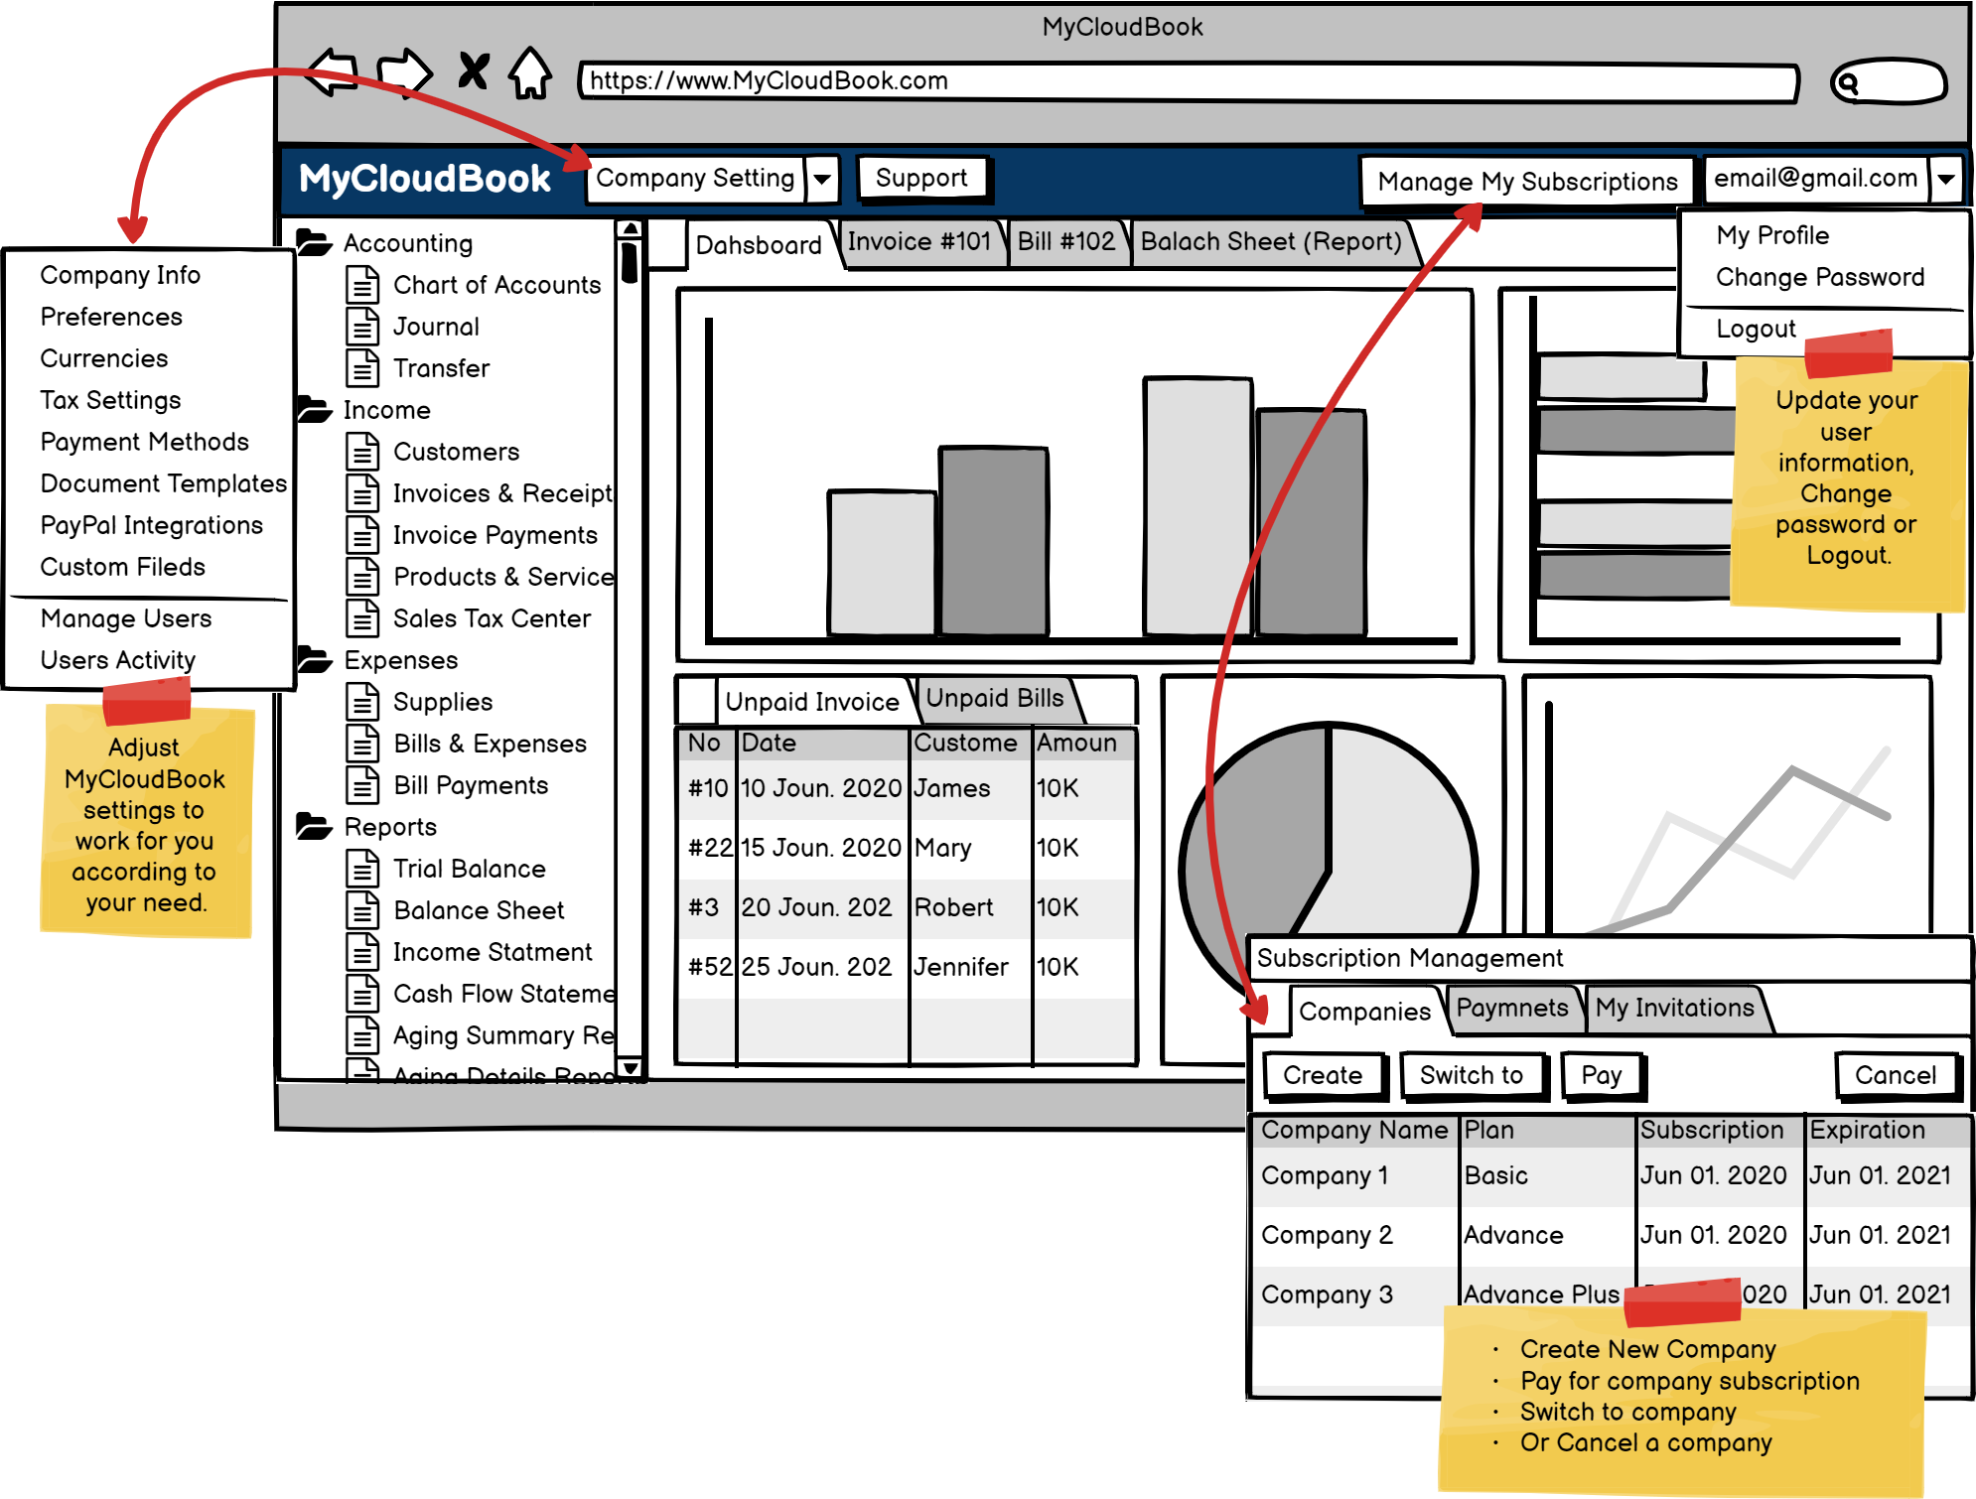Click the browser forward arrow icon
Screen dimensions: 1976x1499
(404, 72)
